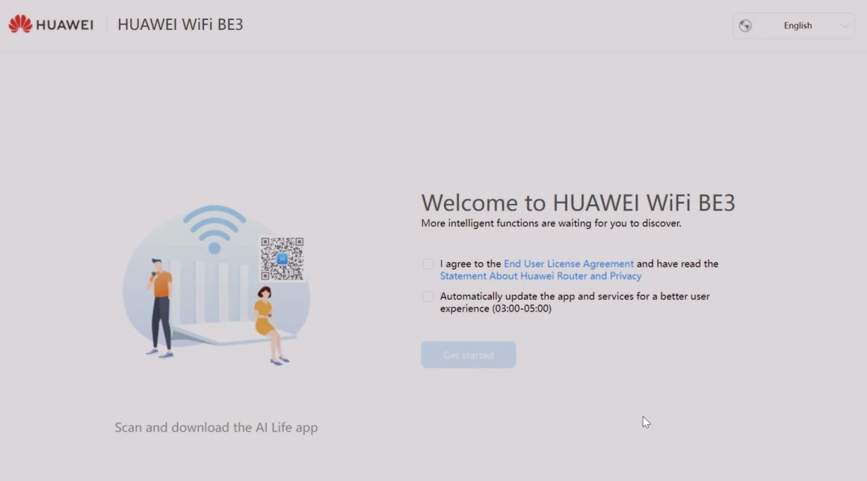The height and width of the screenshot is (481, 867).
Task: Click the Get started button
Action: (469, 355)
